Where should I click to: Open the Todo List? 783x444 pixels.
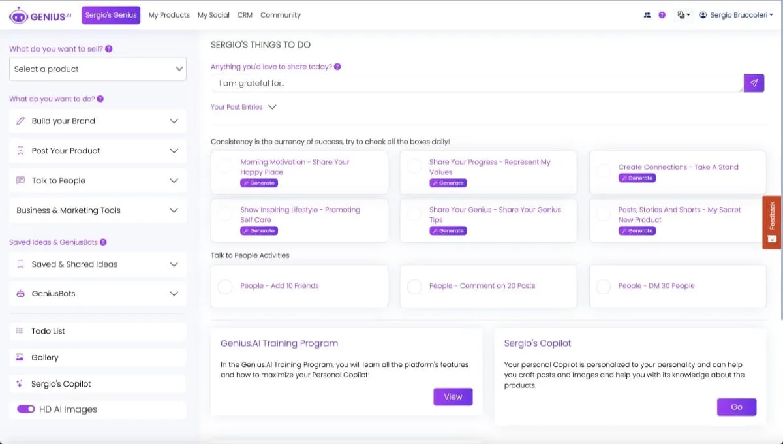[x=98, y=331]
